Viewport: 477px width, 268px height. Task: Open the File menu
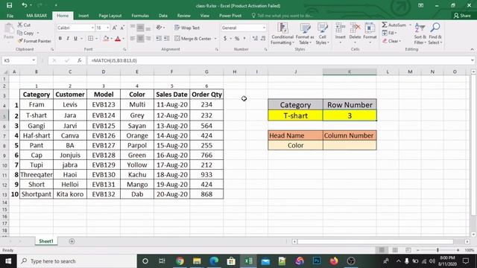click(x=10, y=16)
